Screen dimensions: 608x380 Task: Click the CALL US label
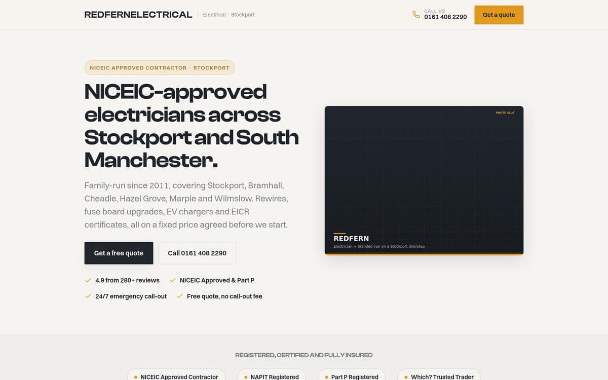click(x=435, y=11)
